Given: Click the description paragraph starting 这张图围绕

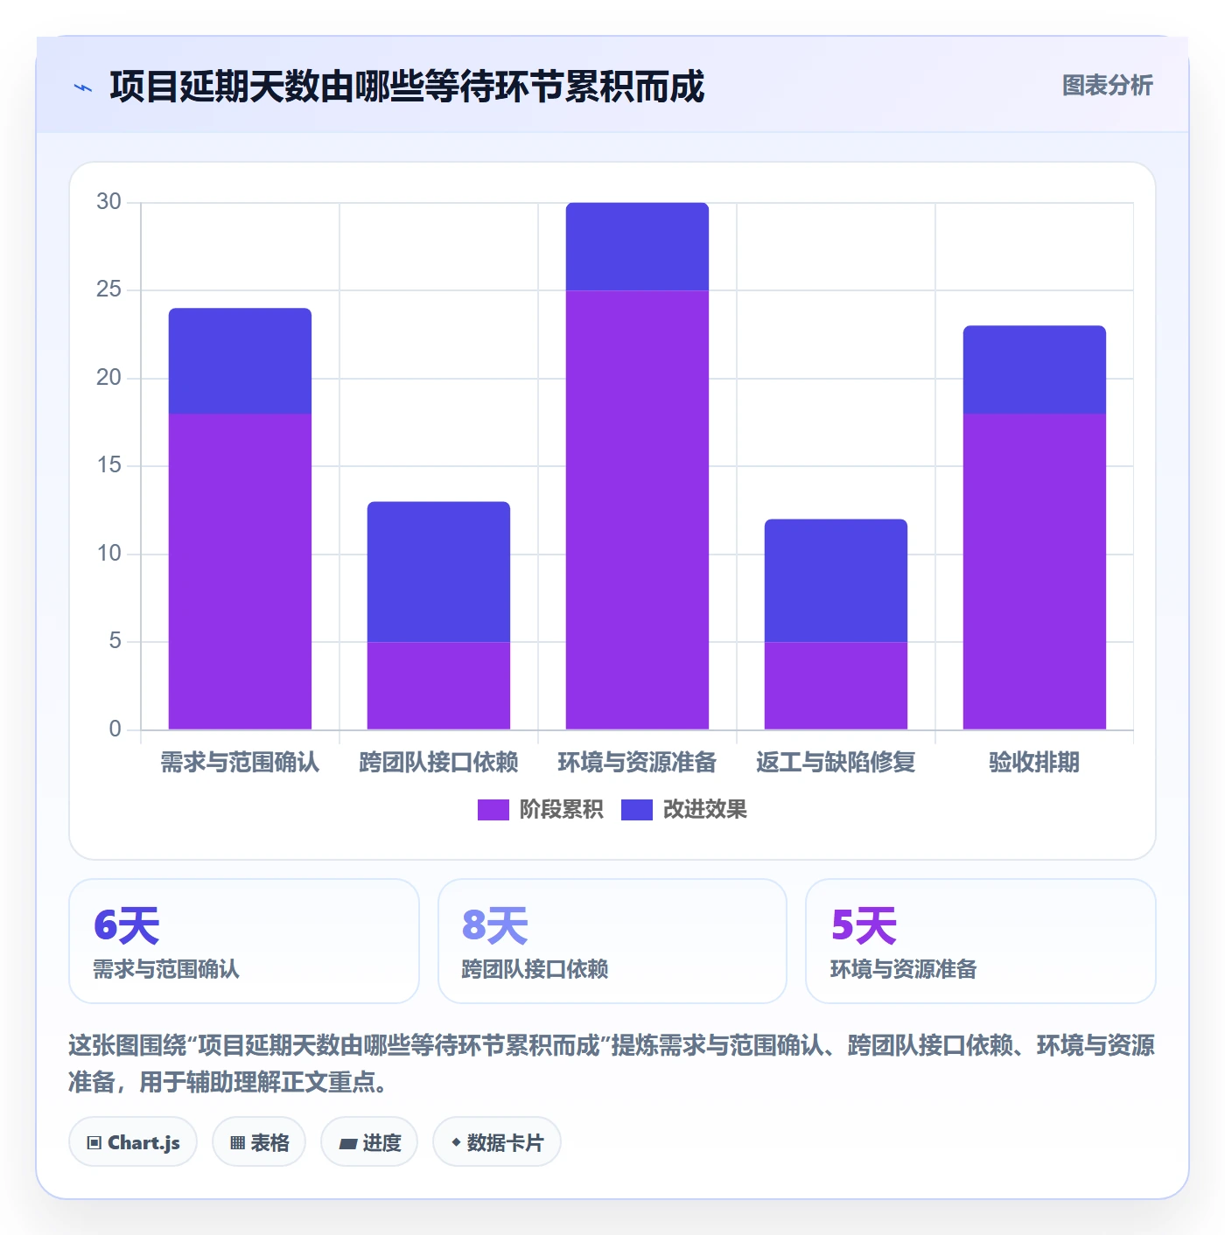Looking at the screenshot, I should point(612,1064).
